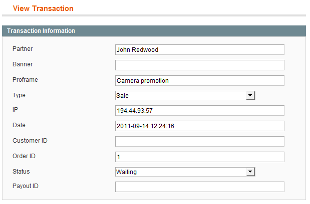Click the empty Customer ID field
Viewport: 310px width, 204px height.
tap(200, 141)
